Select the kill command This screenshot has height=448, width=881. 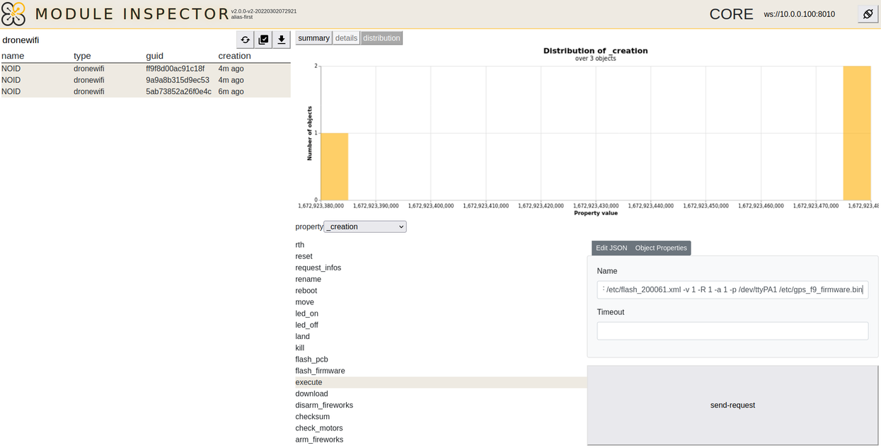[x=299, y=348]
